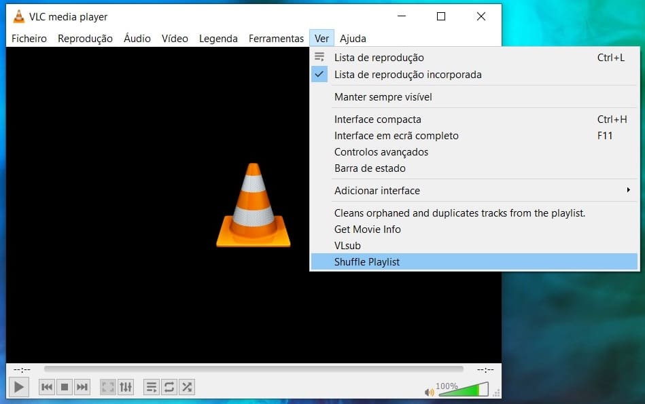Screen dimensions: 645x404
Task: Open the Reprodução menu
Action: (x=85, y=39)
